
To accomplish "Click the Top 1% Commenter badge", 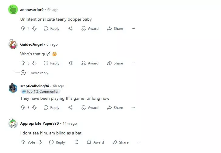I will 40,92.
